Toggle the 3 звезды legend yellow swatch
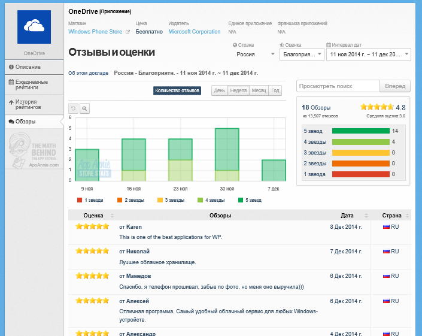Viewport: 422px width, 336px height. [160, 200]
